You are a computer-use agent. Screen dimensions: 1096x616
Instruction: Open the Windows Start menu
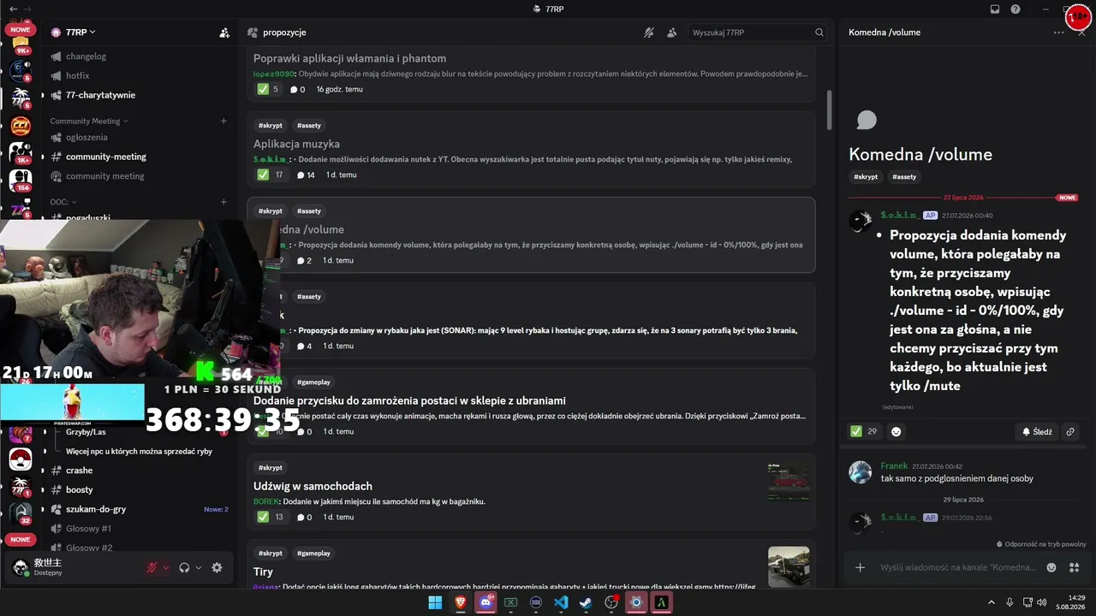[x=435, y=603]
